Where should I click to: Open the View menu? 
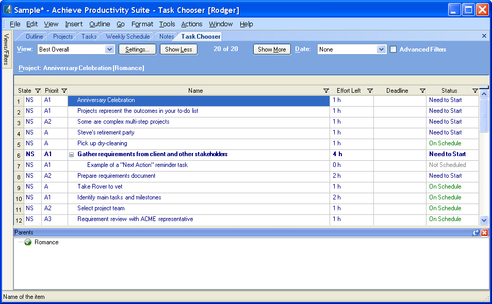click(51, 24)
